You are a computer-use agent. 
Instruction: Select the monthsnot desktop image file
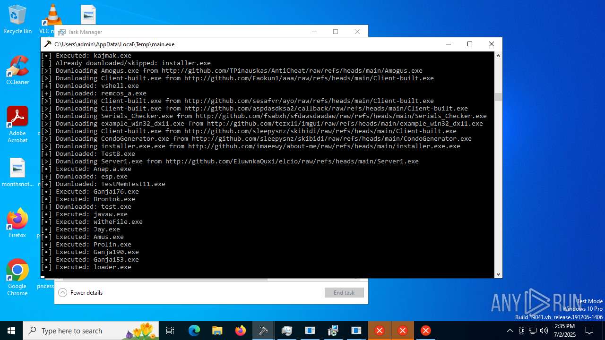click(17, 173)
